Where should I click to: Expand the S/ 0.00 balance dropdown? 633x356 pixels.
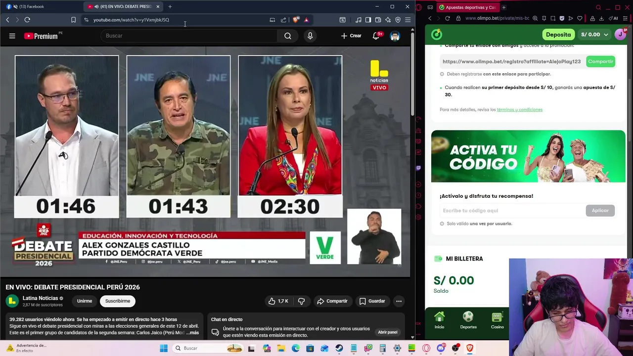click(x=594, y=35)
